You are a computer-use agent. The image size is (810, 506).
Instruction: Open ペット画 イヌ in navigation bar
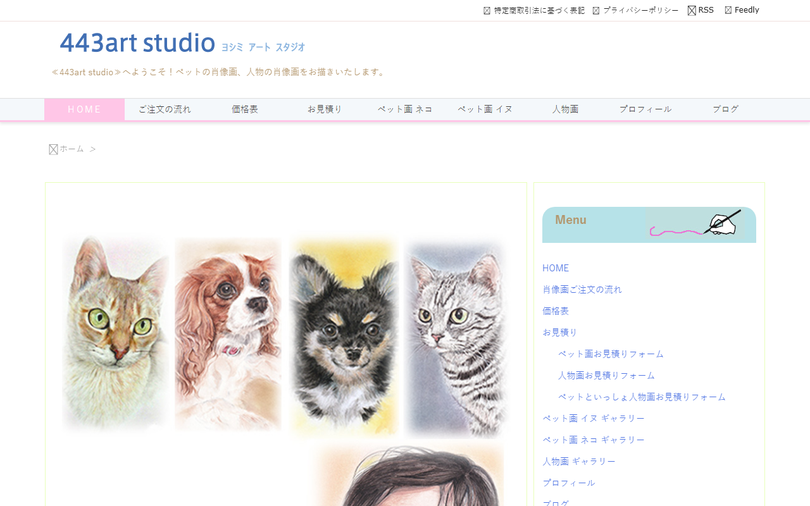pos(485,109)
